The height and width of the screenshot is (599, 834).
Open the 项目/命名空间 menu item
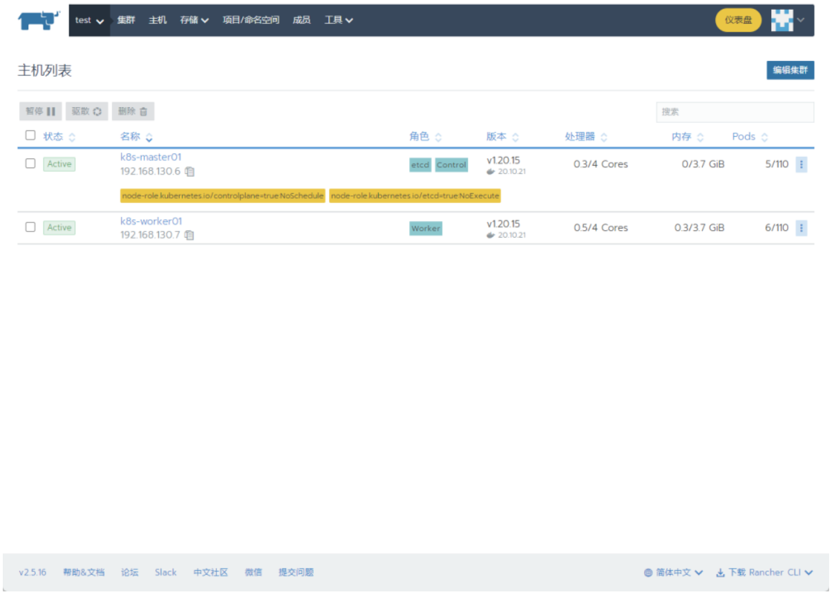coord(249,20)
